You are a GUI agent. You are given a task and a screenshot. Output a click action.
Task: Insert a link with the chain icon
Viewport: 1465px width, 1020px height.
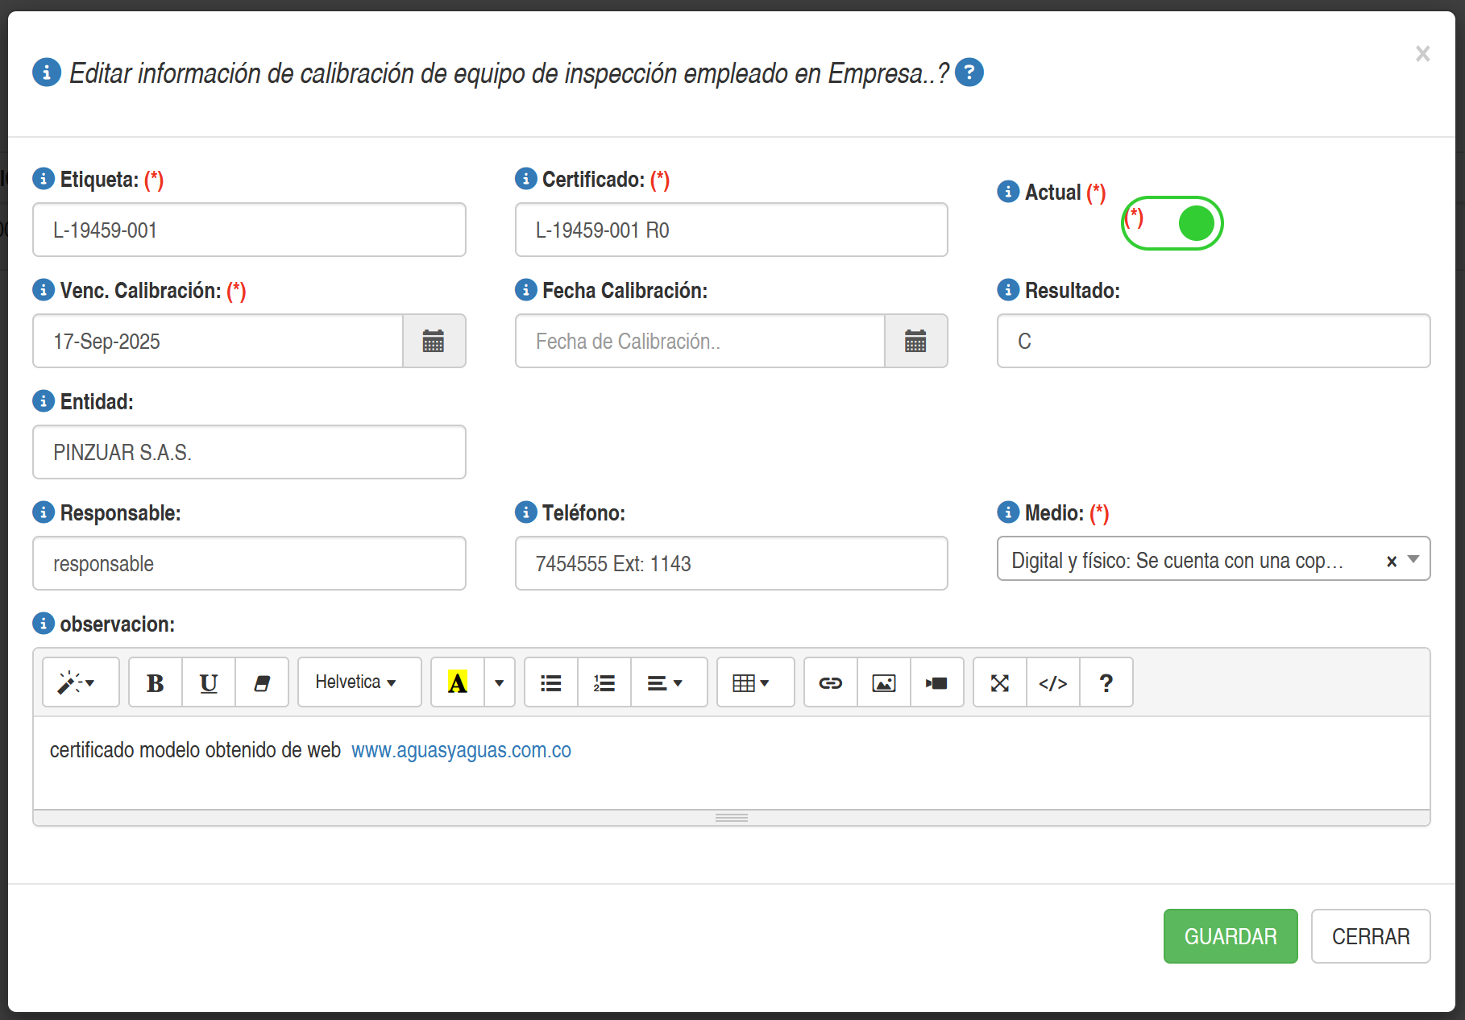pos(830,682)
